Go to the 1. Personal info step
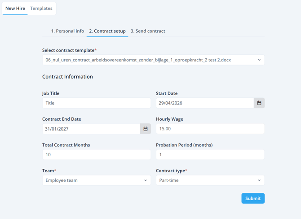Screen dimensions: 301x219 [x=67, y=31]
